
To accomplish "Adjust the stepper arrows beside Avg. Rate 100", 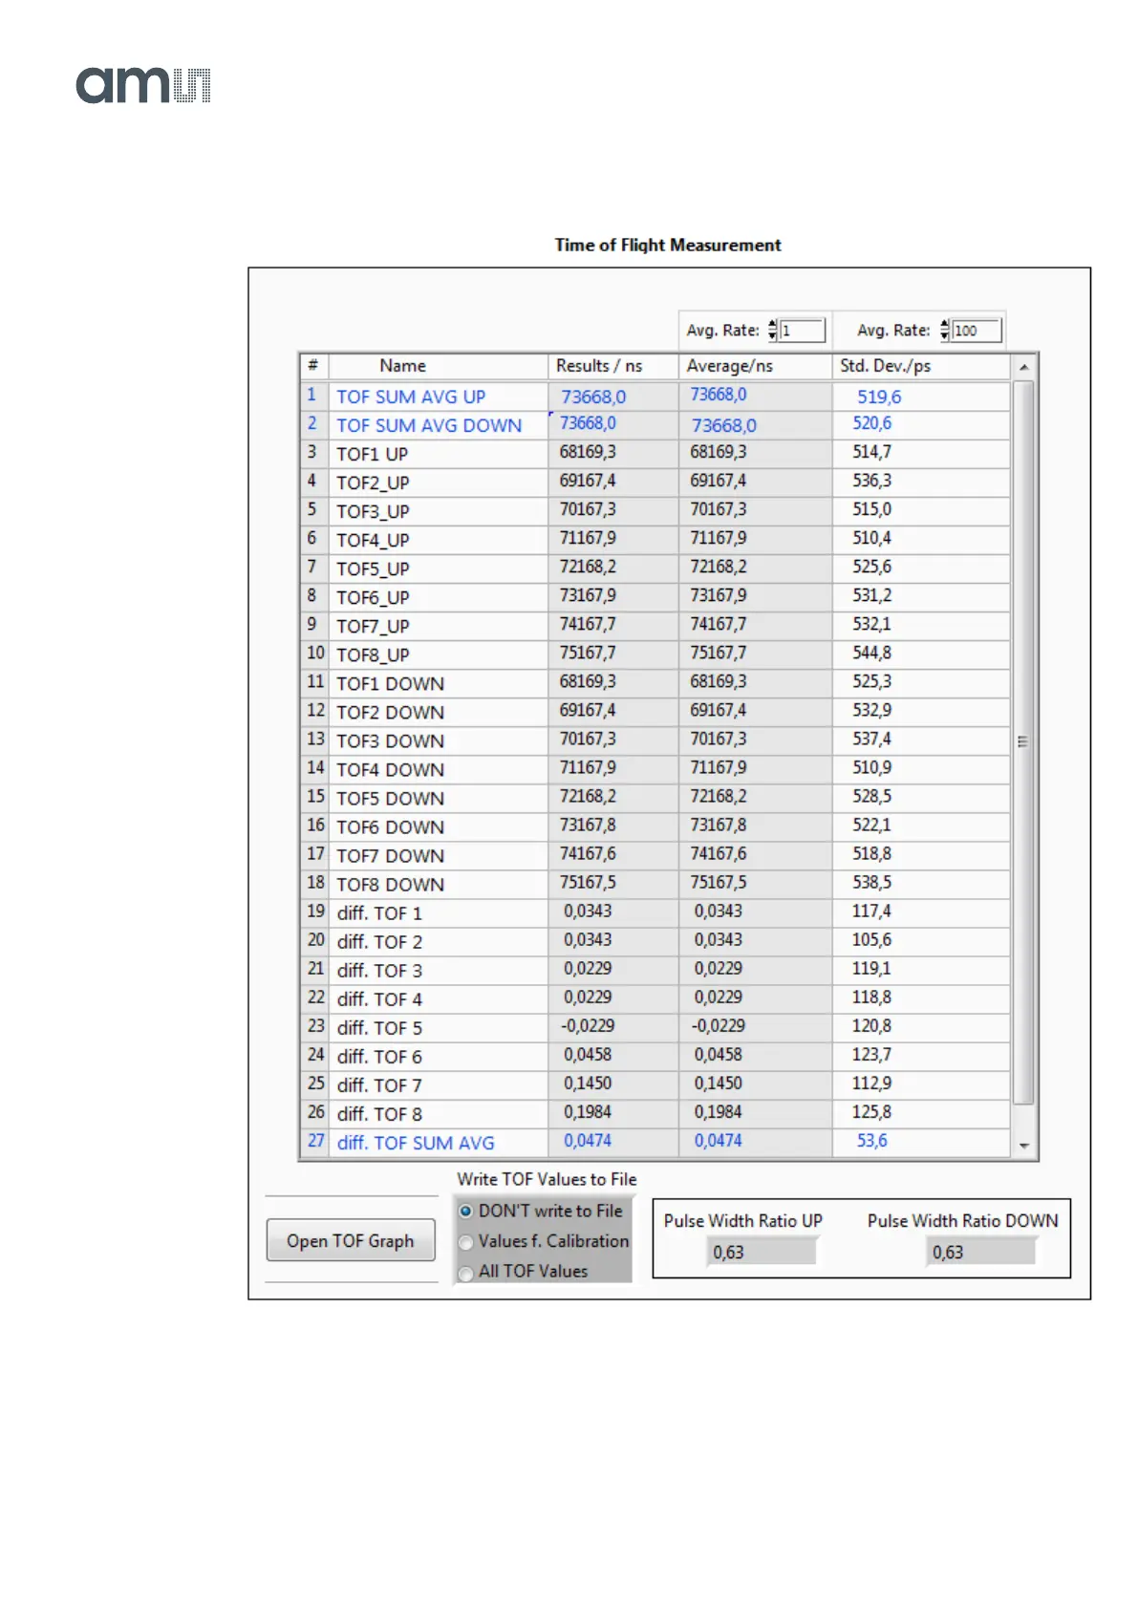I will tap(945, 331).
